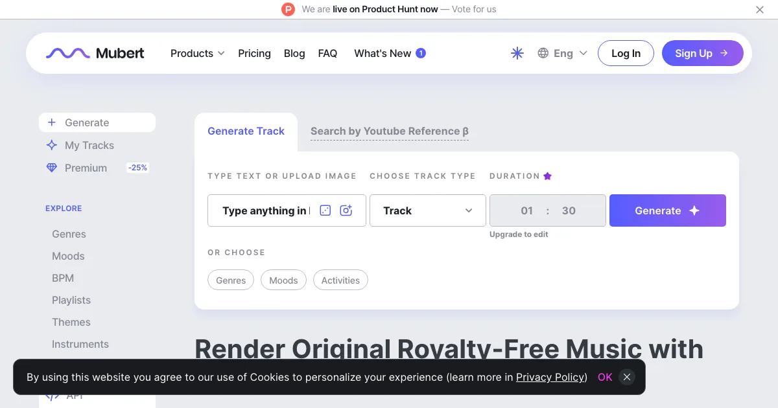778x408 pixels.
Task: Open the Eng language dropdown
Action: [562, 53]
